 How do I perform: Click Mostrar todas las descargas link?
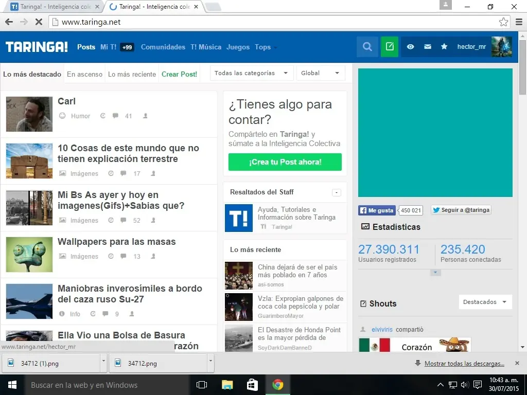click(x=464, y=364)
